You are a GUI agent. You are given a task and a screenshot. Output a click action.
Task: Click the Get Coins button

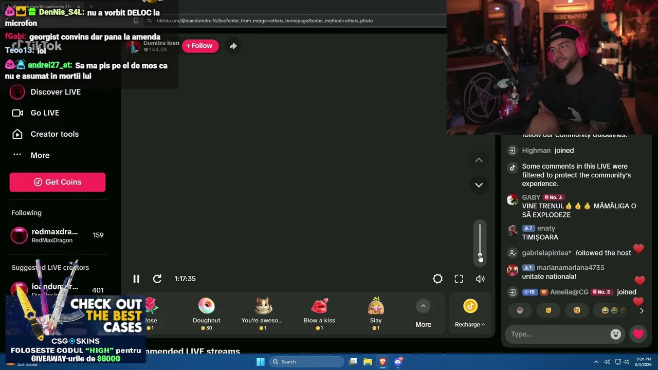pyautogui.click(x=58, y=182)
